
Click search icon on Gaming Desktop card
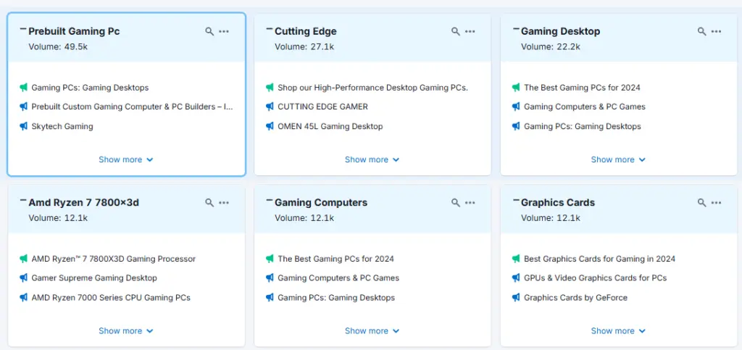tap(701, 32)
